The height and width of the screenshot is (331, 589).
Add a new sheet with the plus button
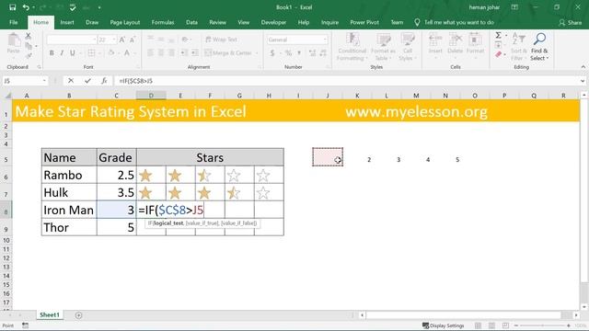click(x=78, y=315)
